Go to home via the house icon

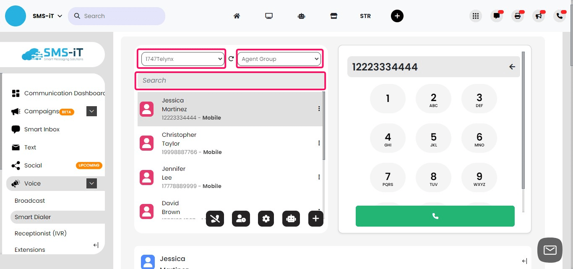237,16
